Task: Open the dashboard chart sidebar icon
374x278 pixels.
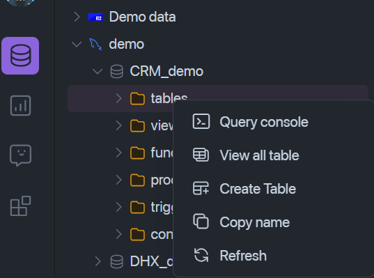Action: pos(20,105)
